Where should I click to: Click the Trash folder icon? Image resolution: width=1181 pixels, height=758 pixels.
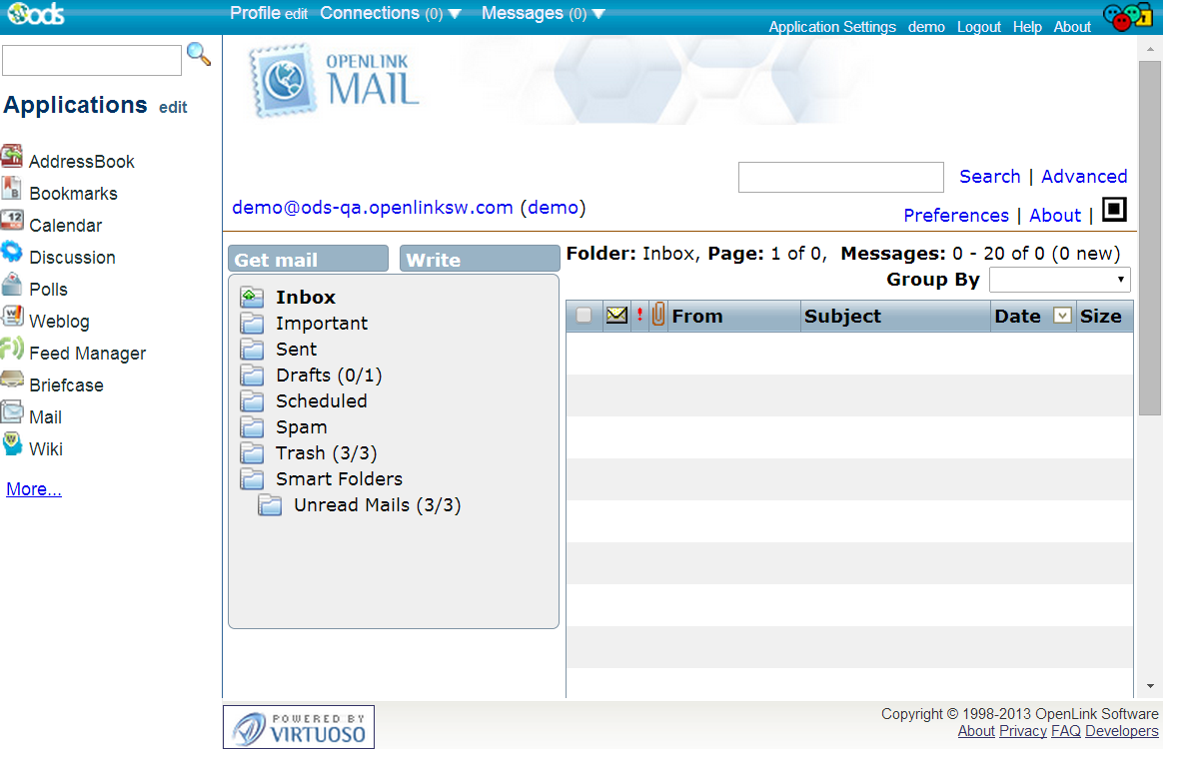click(253, 453)
